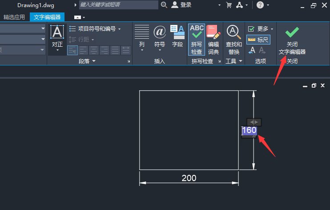Open the 列 columns tool
This screenshot has width=330, height=210.
click(x=142, y=38)
